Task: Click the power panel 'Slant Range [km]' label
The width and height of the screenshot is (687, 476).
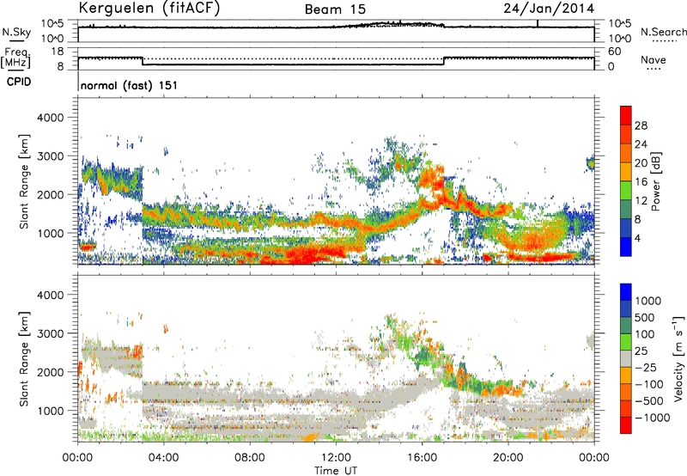Action: (x=24, y=181)
